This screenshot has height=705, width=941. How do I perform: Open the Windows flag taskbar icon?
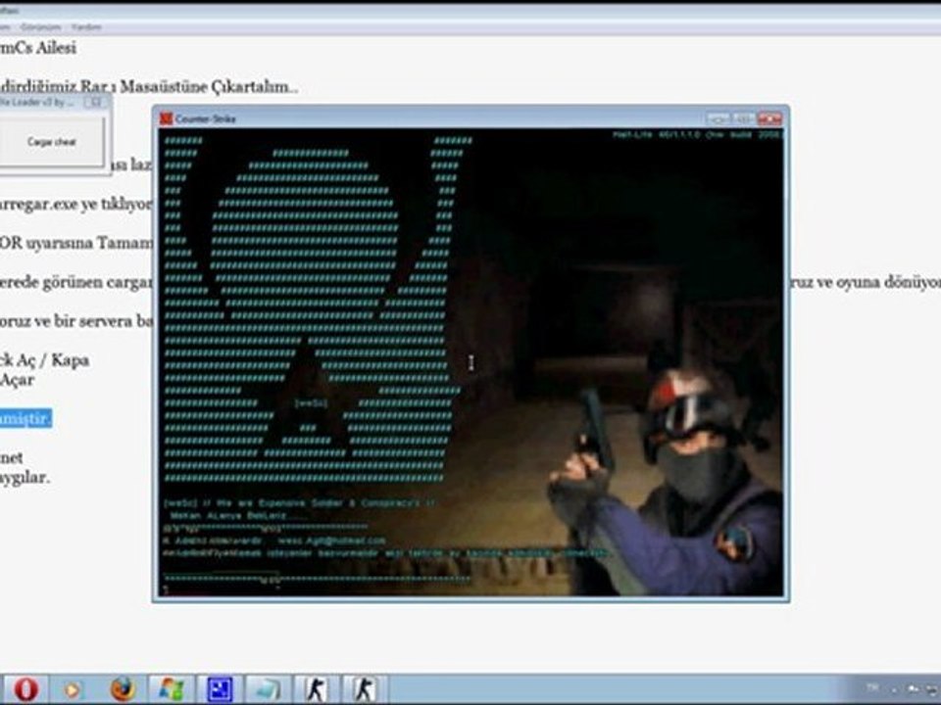coord(171,689)
